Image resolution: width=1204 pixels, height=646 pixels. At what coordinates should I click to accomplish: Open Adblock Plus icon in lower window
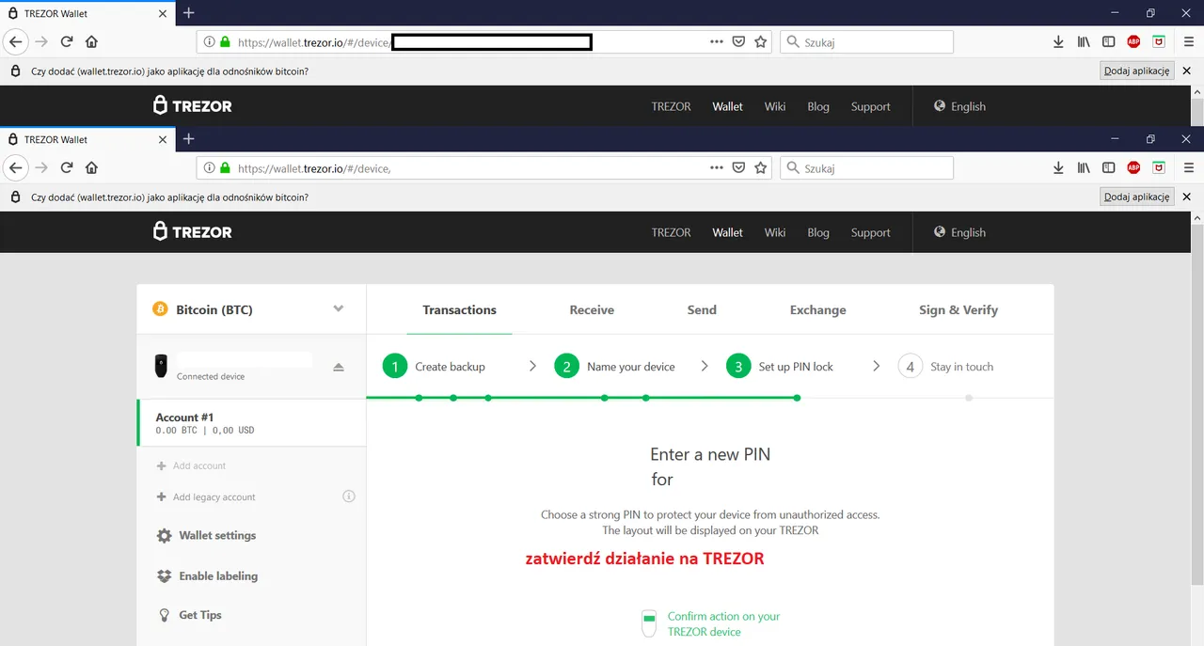[x=1133, y=168]
